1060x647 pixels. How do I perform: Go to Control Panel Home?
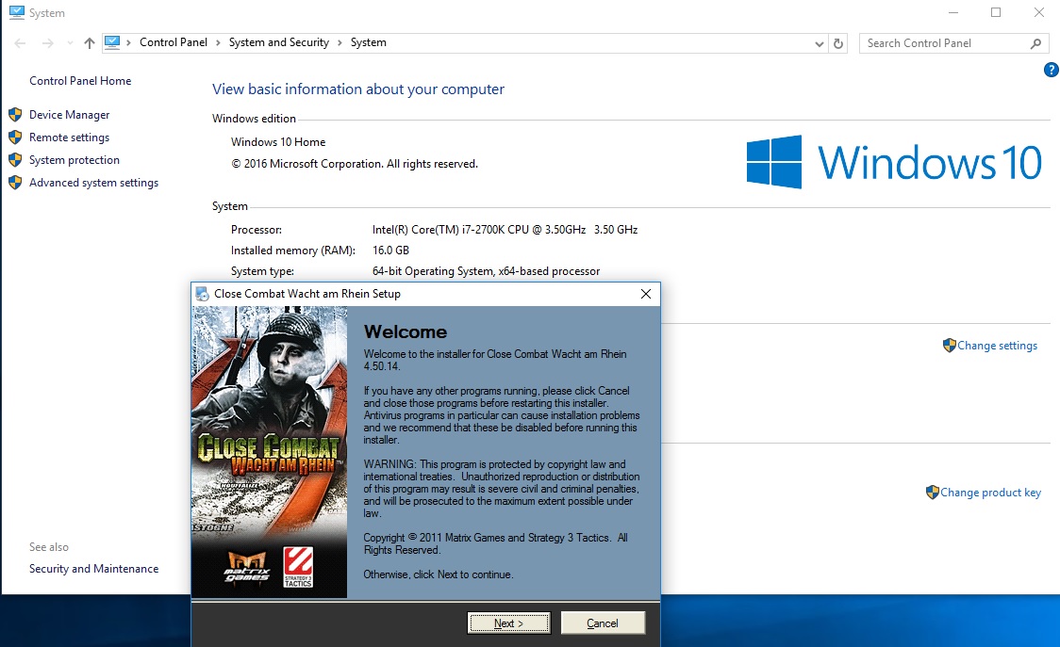tap(80, 80)
